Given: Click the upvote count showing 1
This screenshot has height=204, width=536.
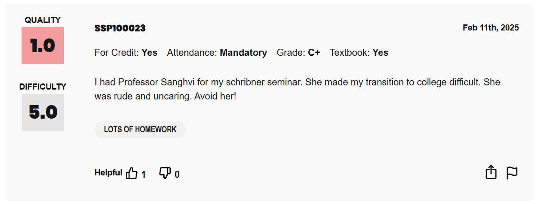Looking at the screenshot, I should [144, 174].
